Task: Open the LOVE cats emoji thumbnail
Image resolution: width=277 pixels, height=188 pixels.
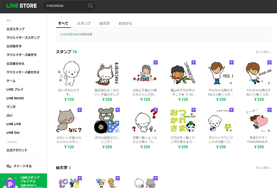Action: [x=69, y=182]
